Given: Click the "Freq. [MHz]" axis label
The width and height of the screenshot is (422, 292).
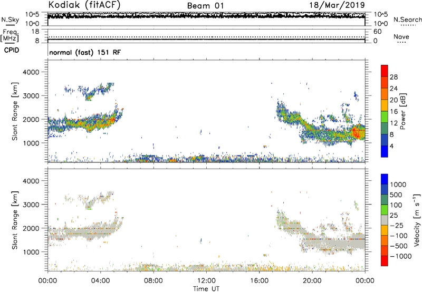Looking at the screenshot, I should [x=9, y=35].
